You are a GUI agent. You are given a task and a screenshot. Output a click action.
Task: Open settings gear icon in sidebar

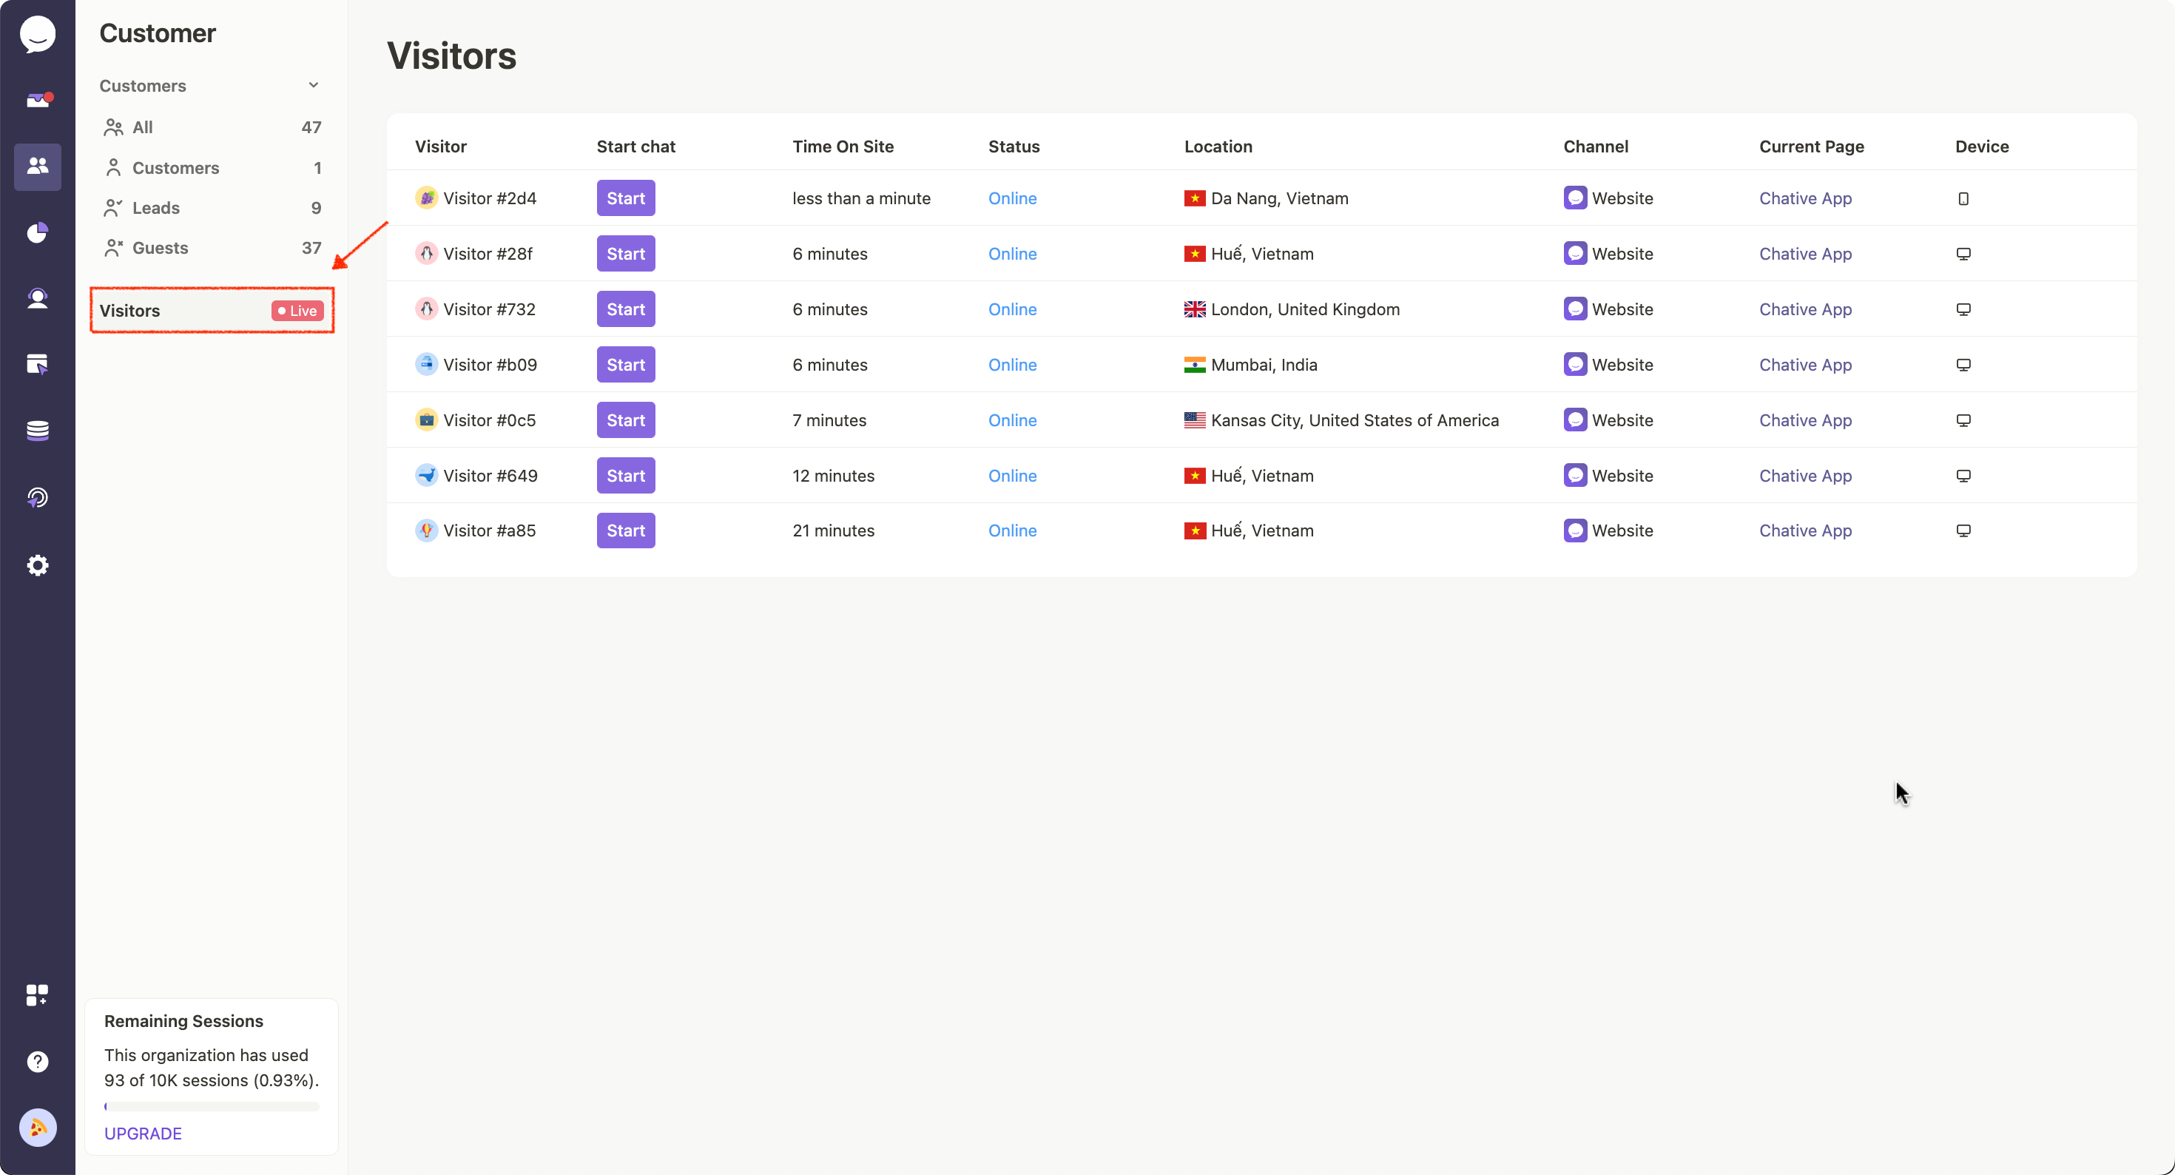click(37, 565)
